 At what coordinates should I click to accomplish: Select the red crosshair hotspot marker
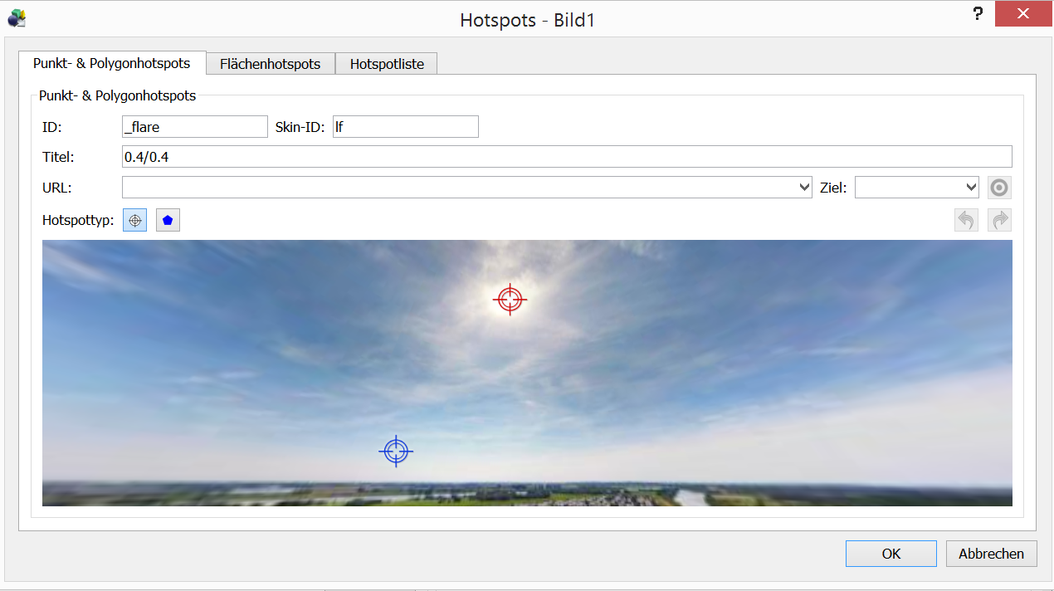[x=510, y=299]
